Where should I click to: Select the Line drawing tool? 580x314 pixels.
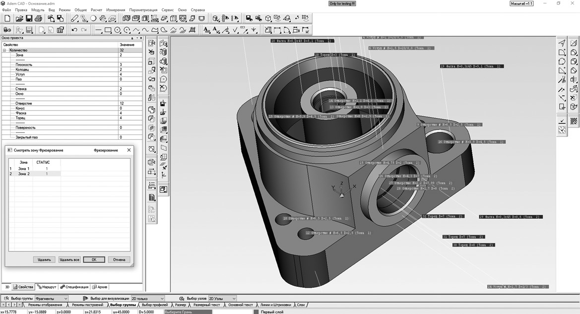coord(98,30)
